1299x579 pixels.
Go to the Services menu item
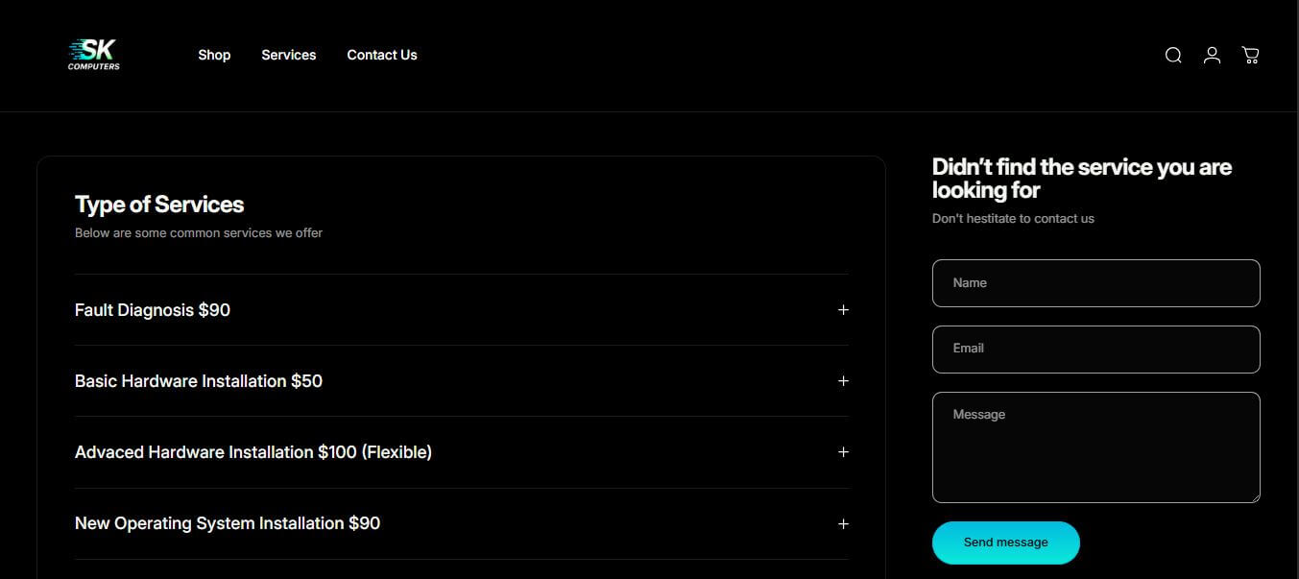click(x=288, y=56)
